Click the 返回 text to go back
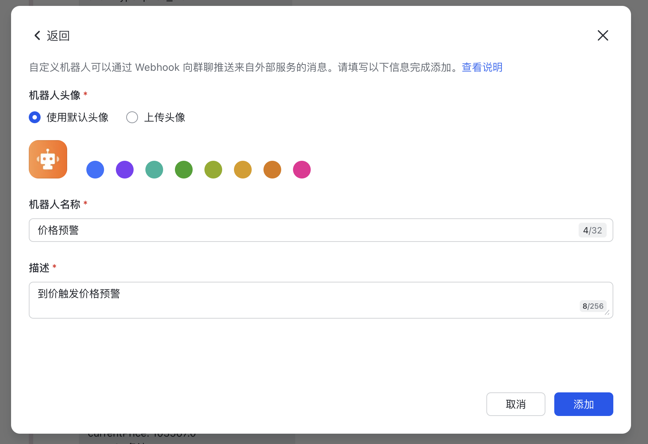648x444 pixels. [x=58, y=35]
